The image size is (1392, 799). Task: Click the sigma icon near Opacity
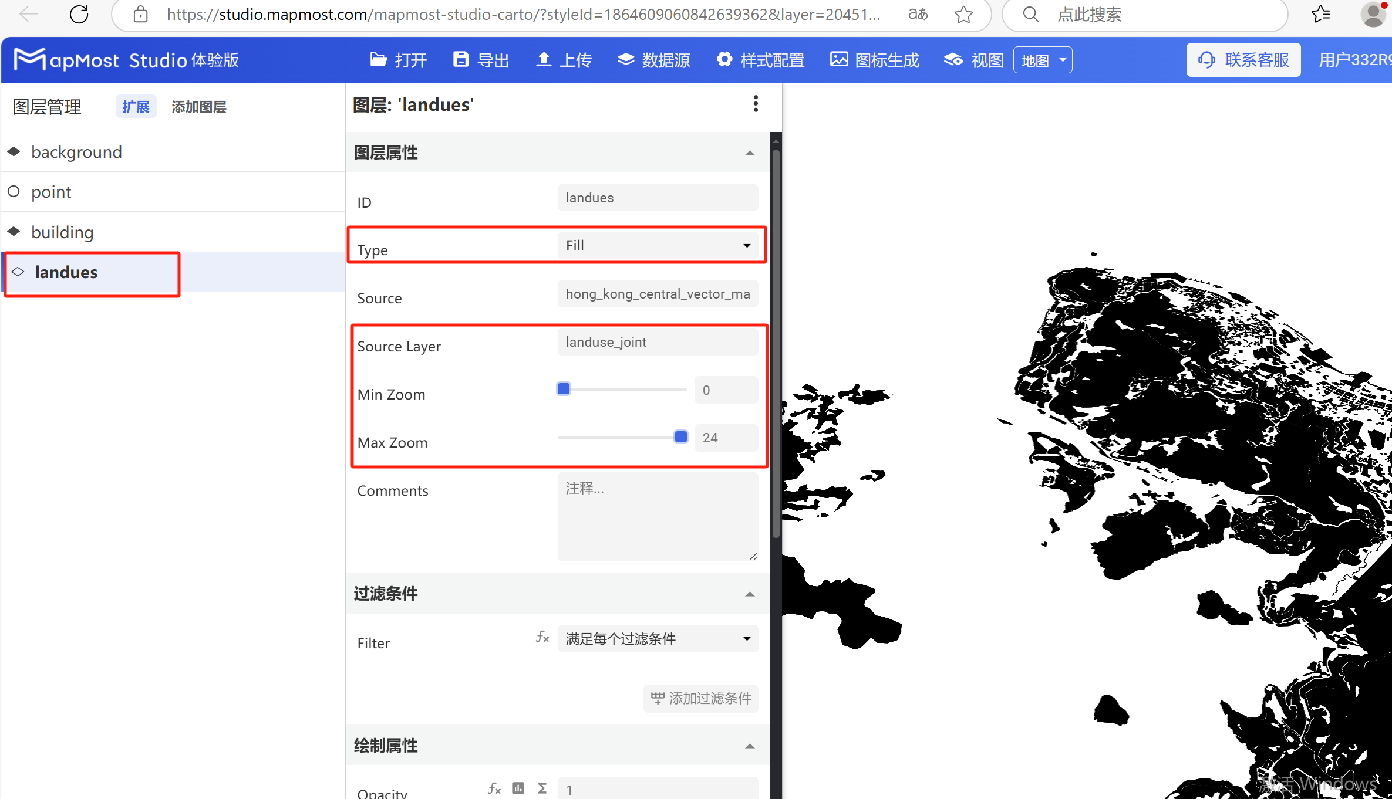click(x=541, y=788)
